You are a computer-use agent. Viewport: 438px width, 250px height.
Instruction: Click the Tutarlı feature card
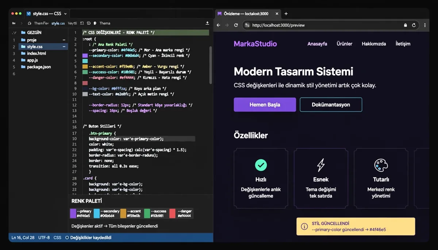coord(381,178)
